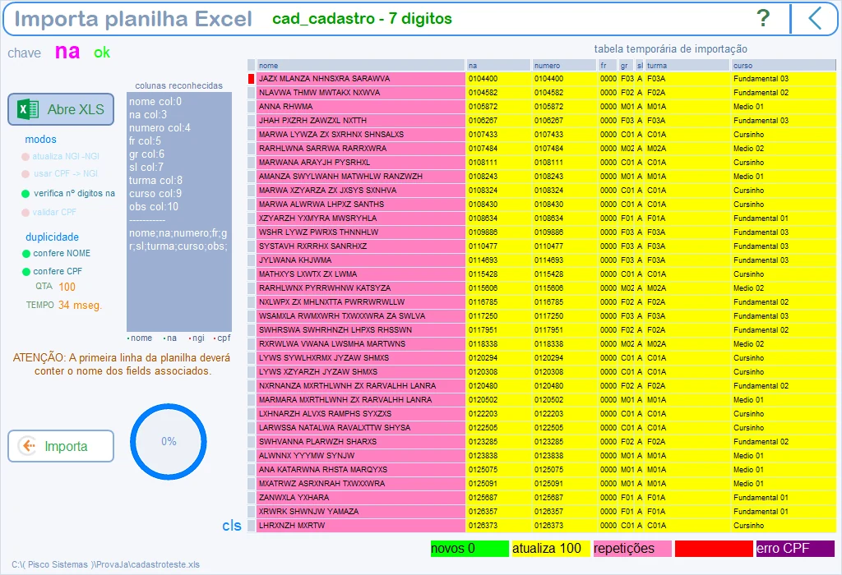This screenshot has height=575, width=842.
Task: Click the magenta chave value 'na'
Action: click(x=67, y=52)
